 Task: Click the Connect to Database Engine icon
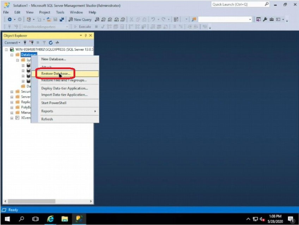pos(25,42)
